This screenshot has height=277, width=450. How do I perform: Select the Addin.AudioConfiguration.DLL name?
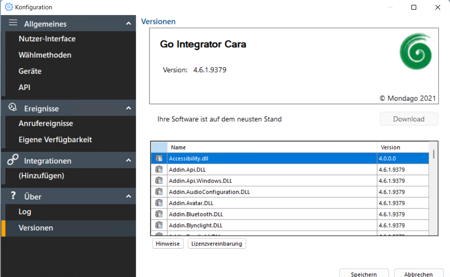click(x=209, y=192)
